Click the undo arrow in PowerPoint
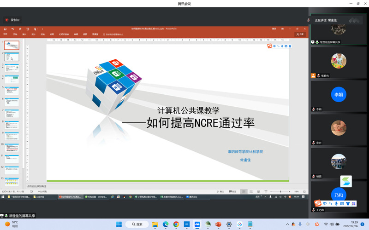The height and width of the screenshot is (230, 369). 13,29
